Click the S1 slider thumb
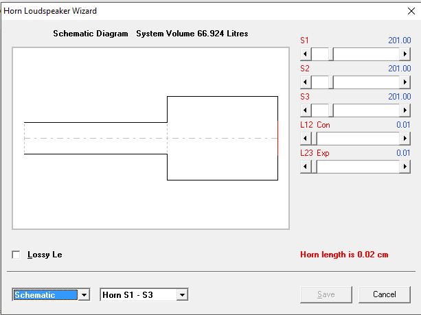Screen dimensions: 421x315 [331, 54]
